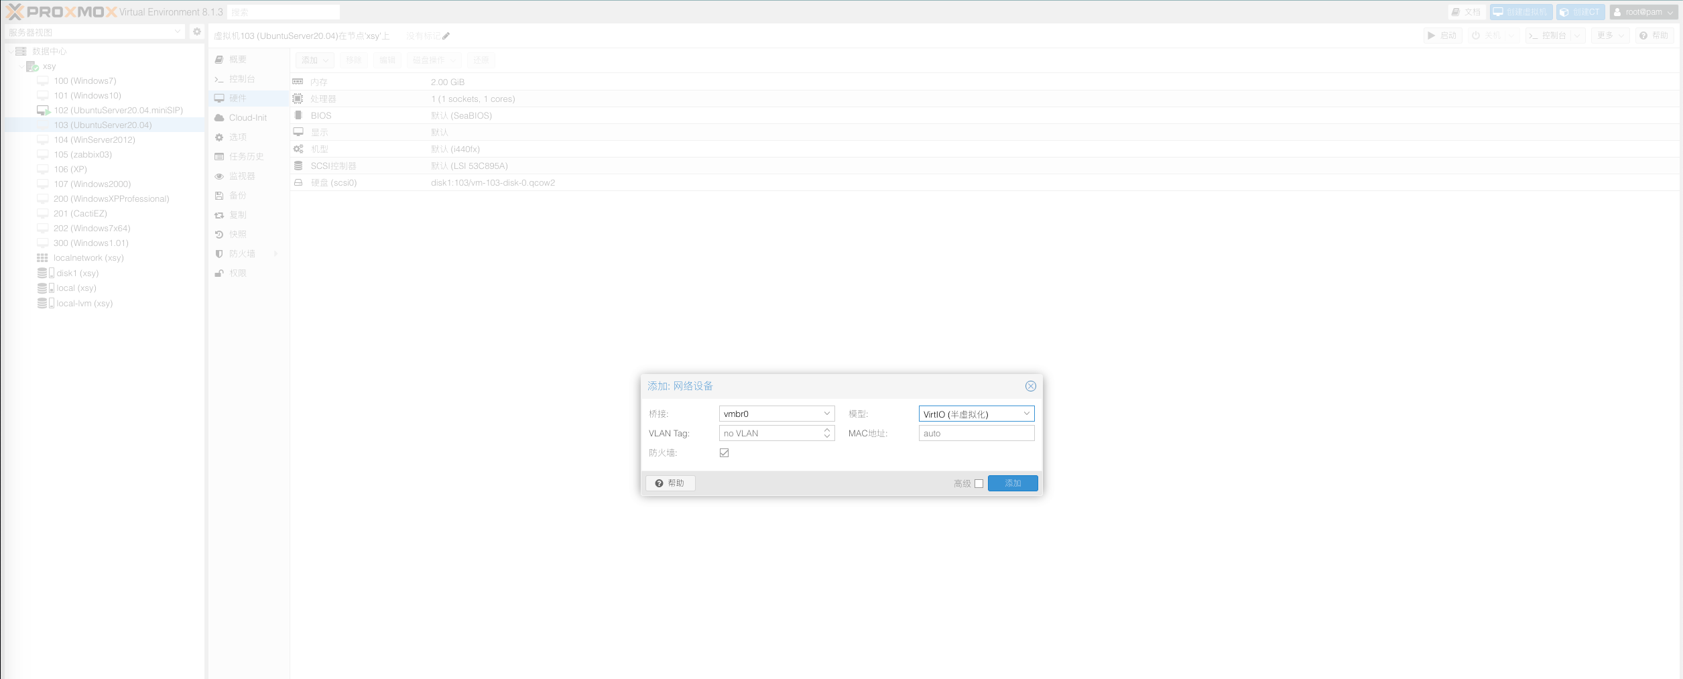This screenshot has width=1683, height=679.
Task: Select the 内存 memory row
Action: coord(985,82)
